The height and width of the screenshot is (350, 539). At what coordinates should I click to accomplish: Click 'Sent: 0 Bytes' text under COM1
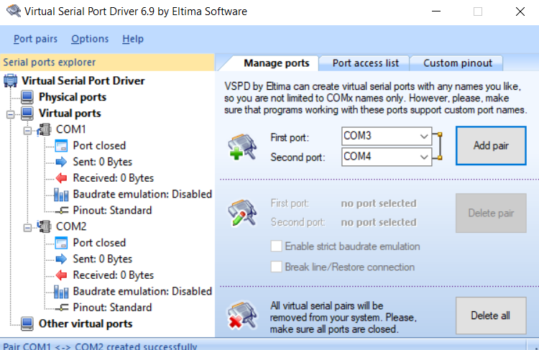point(103,162)
